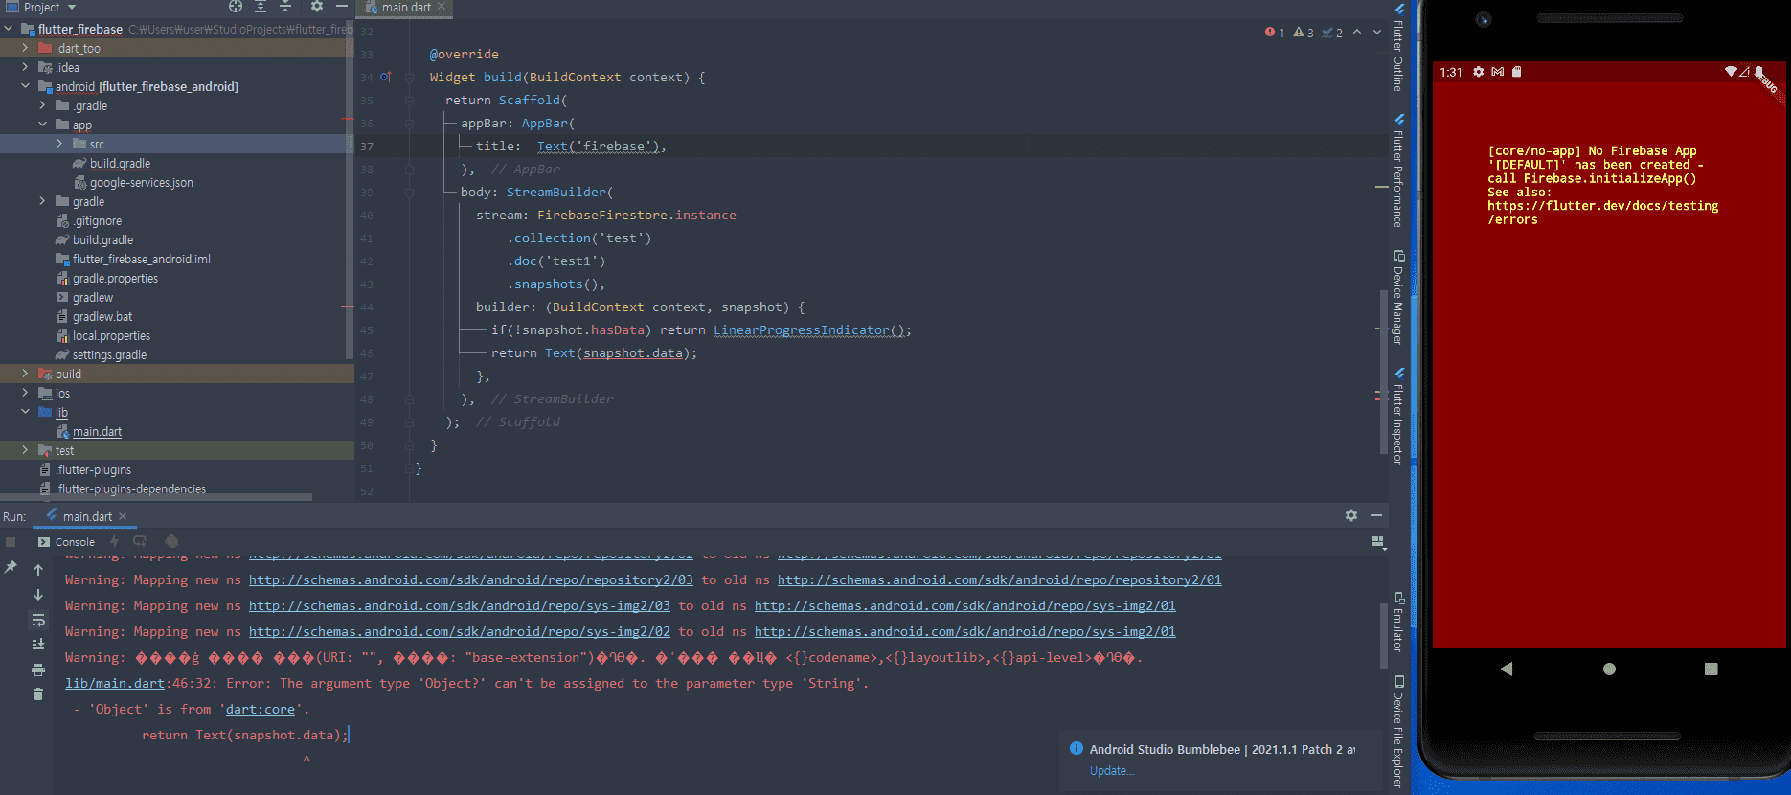Click the Select Opened File target icon
1791x795 pixels.
point(236,7)
